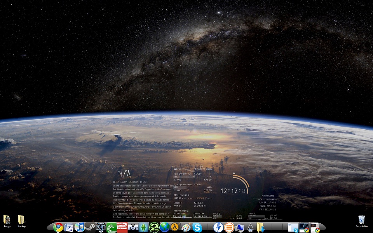The image size is (373, 233).
Task: Click the Network Traffic label
Action: click(181, 210)
